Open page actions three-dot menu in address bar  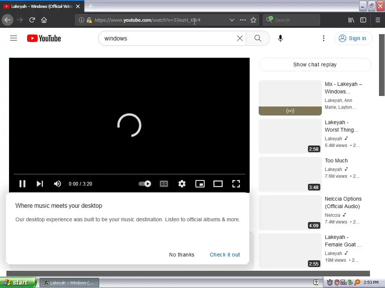coord(243,20)
